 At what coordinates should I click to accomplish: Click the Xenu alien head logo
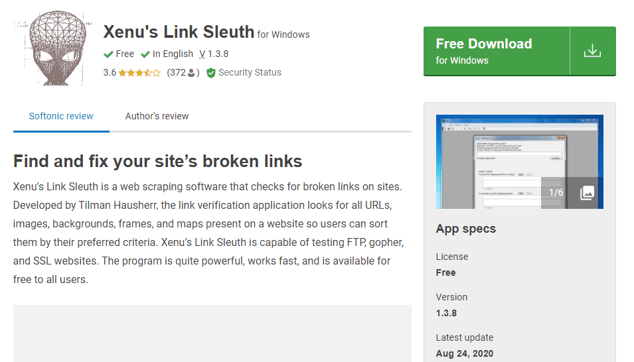(51, 50)
